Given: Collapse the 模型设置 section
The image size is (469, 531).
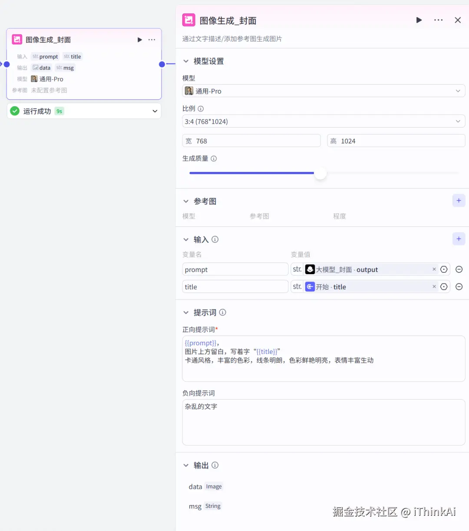Looking at the screenshot, I should click(x=186, y=61).
